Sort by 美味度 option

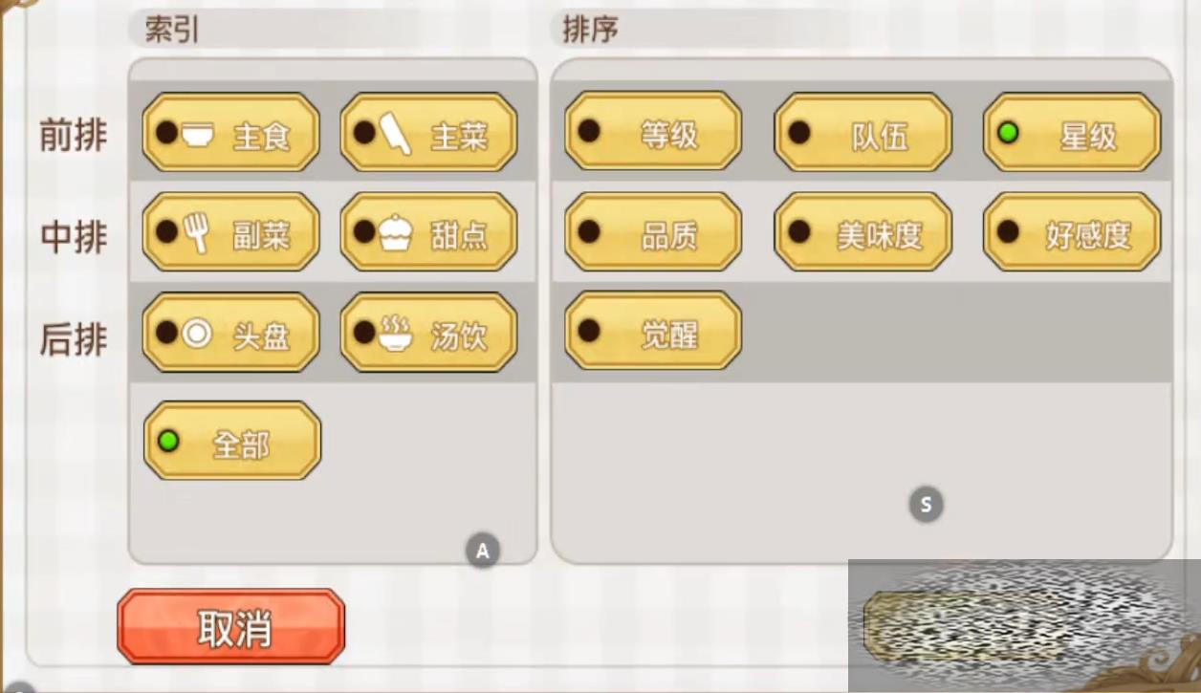tap(863, 232)
